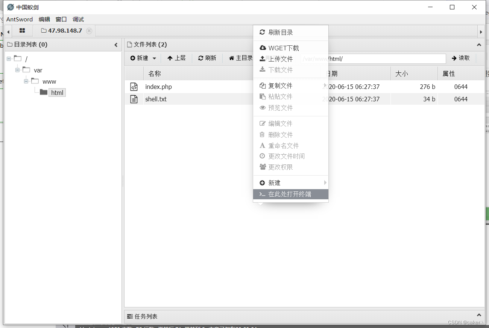489x328 pixels.
Task: Click the 目录列表 (0) panel title
Action: click(30, 44)
